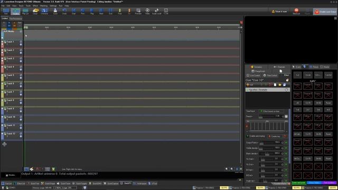This screenshot has width=338, height=190.
Task: Switch to the Timeline view button
Action: (15, 12)
